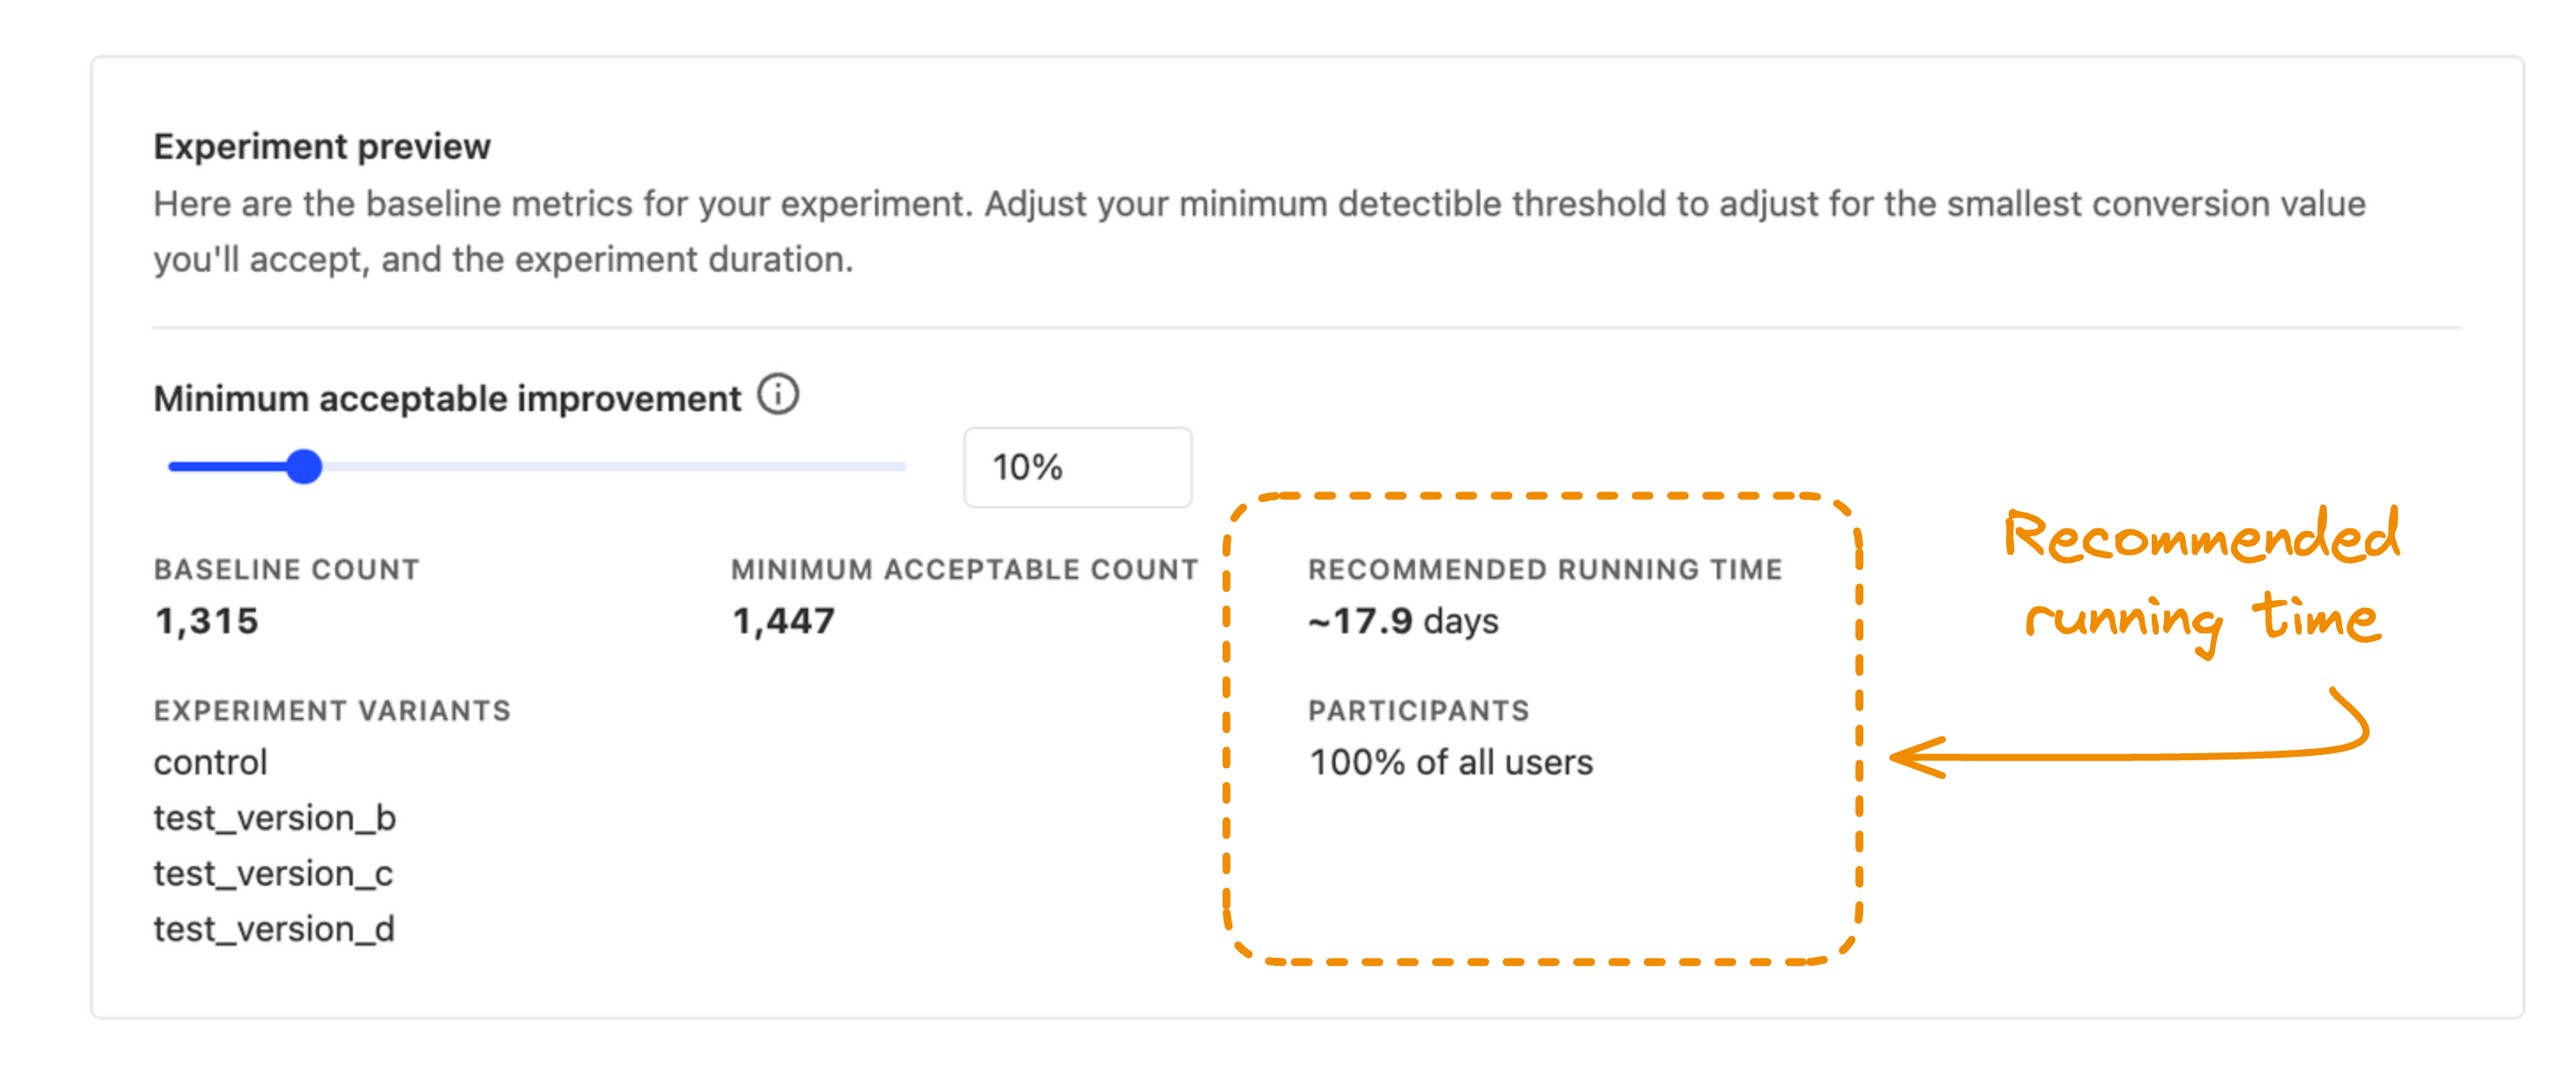Select the 10% threshold input field

pos(1077,466)
